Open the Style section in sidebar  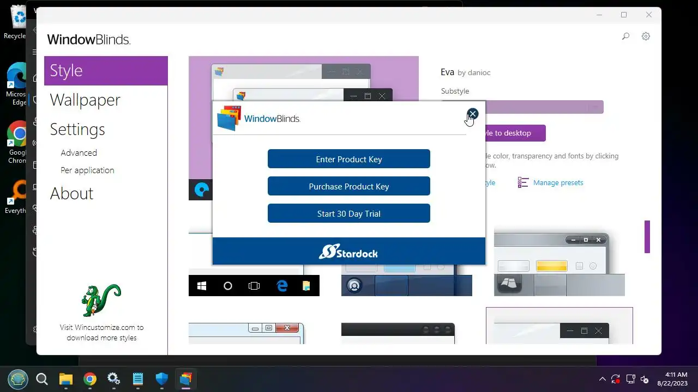pos(106,71)
